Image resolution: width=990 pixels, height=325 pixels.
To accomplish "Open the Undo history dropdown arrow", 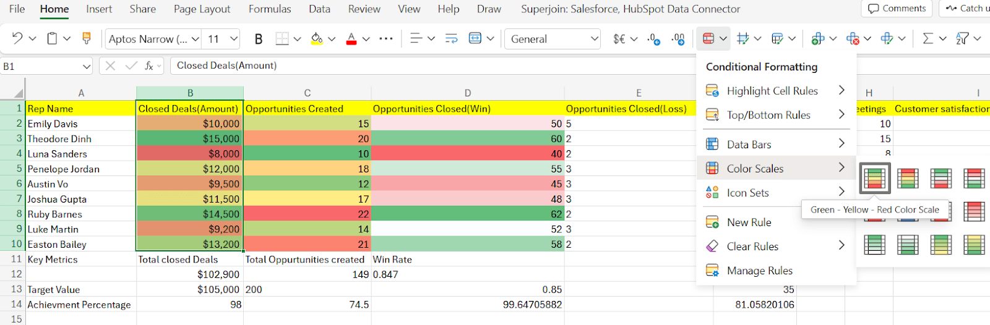I will pos(33,38).
